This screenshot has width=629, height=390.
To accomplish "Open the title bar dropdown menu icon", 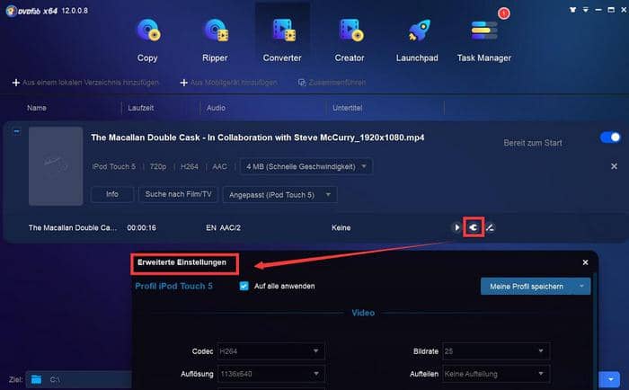I will click(586, 10).
